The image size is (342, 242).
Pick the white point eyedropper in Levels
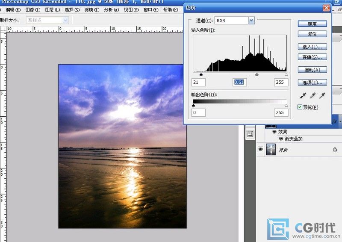[323, 95]
